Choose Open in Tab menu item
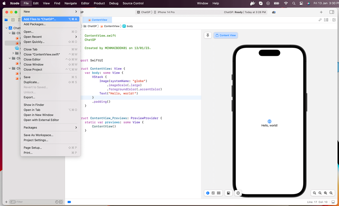The height and width of the screenshot is (206, 339). (x=50, y=110)
